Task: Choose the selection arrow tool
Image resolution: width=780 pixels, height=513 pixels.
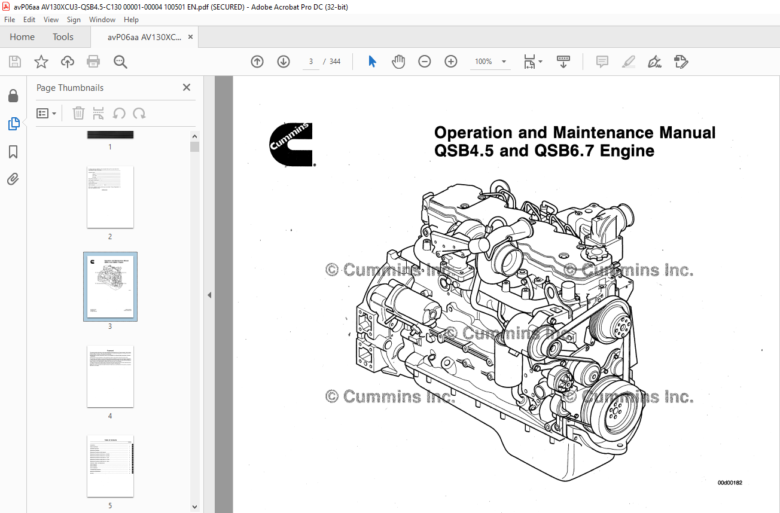Action: (372, 62)
